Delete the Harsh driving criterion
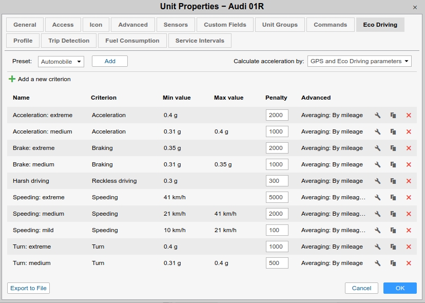Image resolution: width=425 pixels, height=303 pixels. [x=409, y=181]
